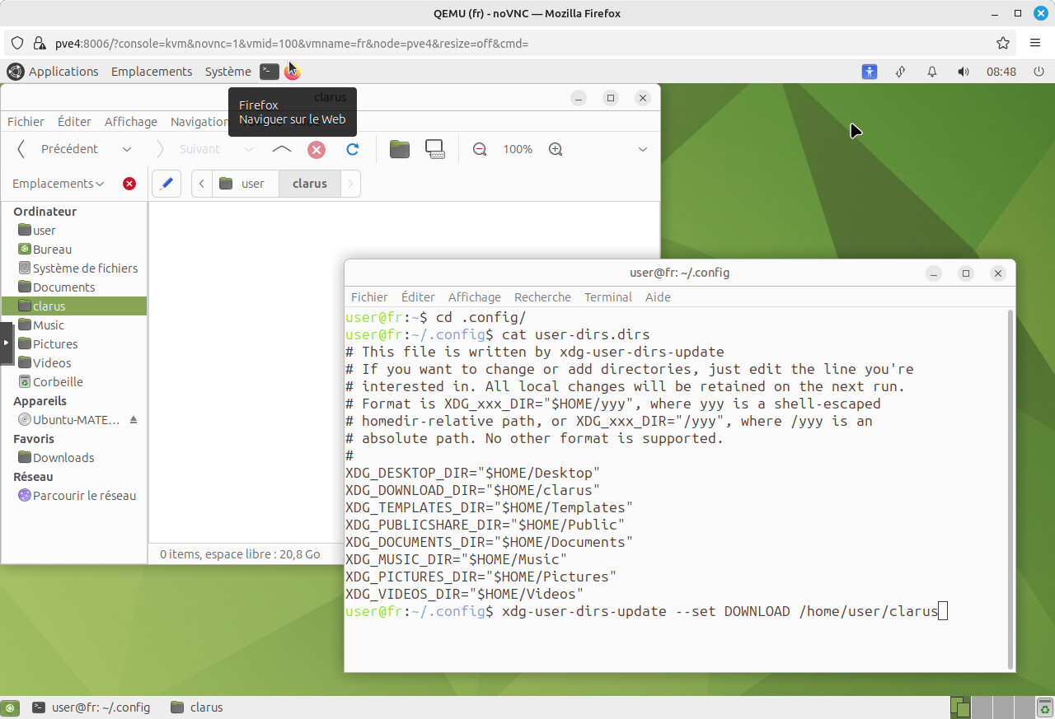Click the user breadcrumb path button
Screen dimensions: 1055x719
coord(246,184)
